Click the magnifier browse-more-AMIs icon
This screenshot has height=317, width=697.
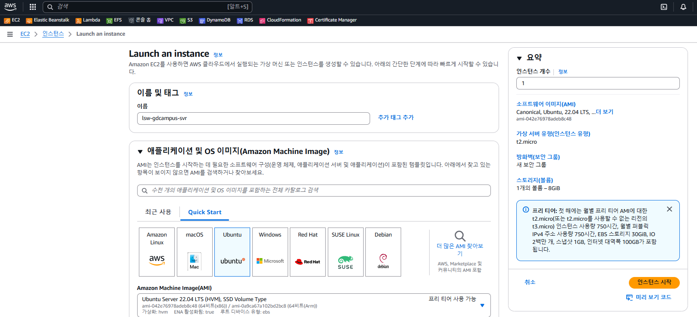(x=460, y=236)
